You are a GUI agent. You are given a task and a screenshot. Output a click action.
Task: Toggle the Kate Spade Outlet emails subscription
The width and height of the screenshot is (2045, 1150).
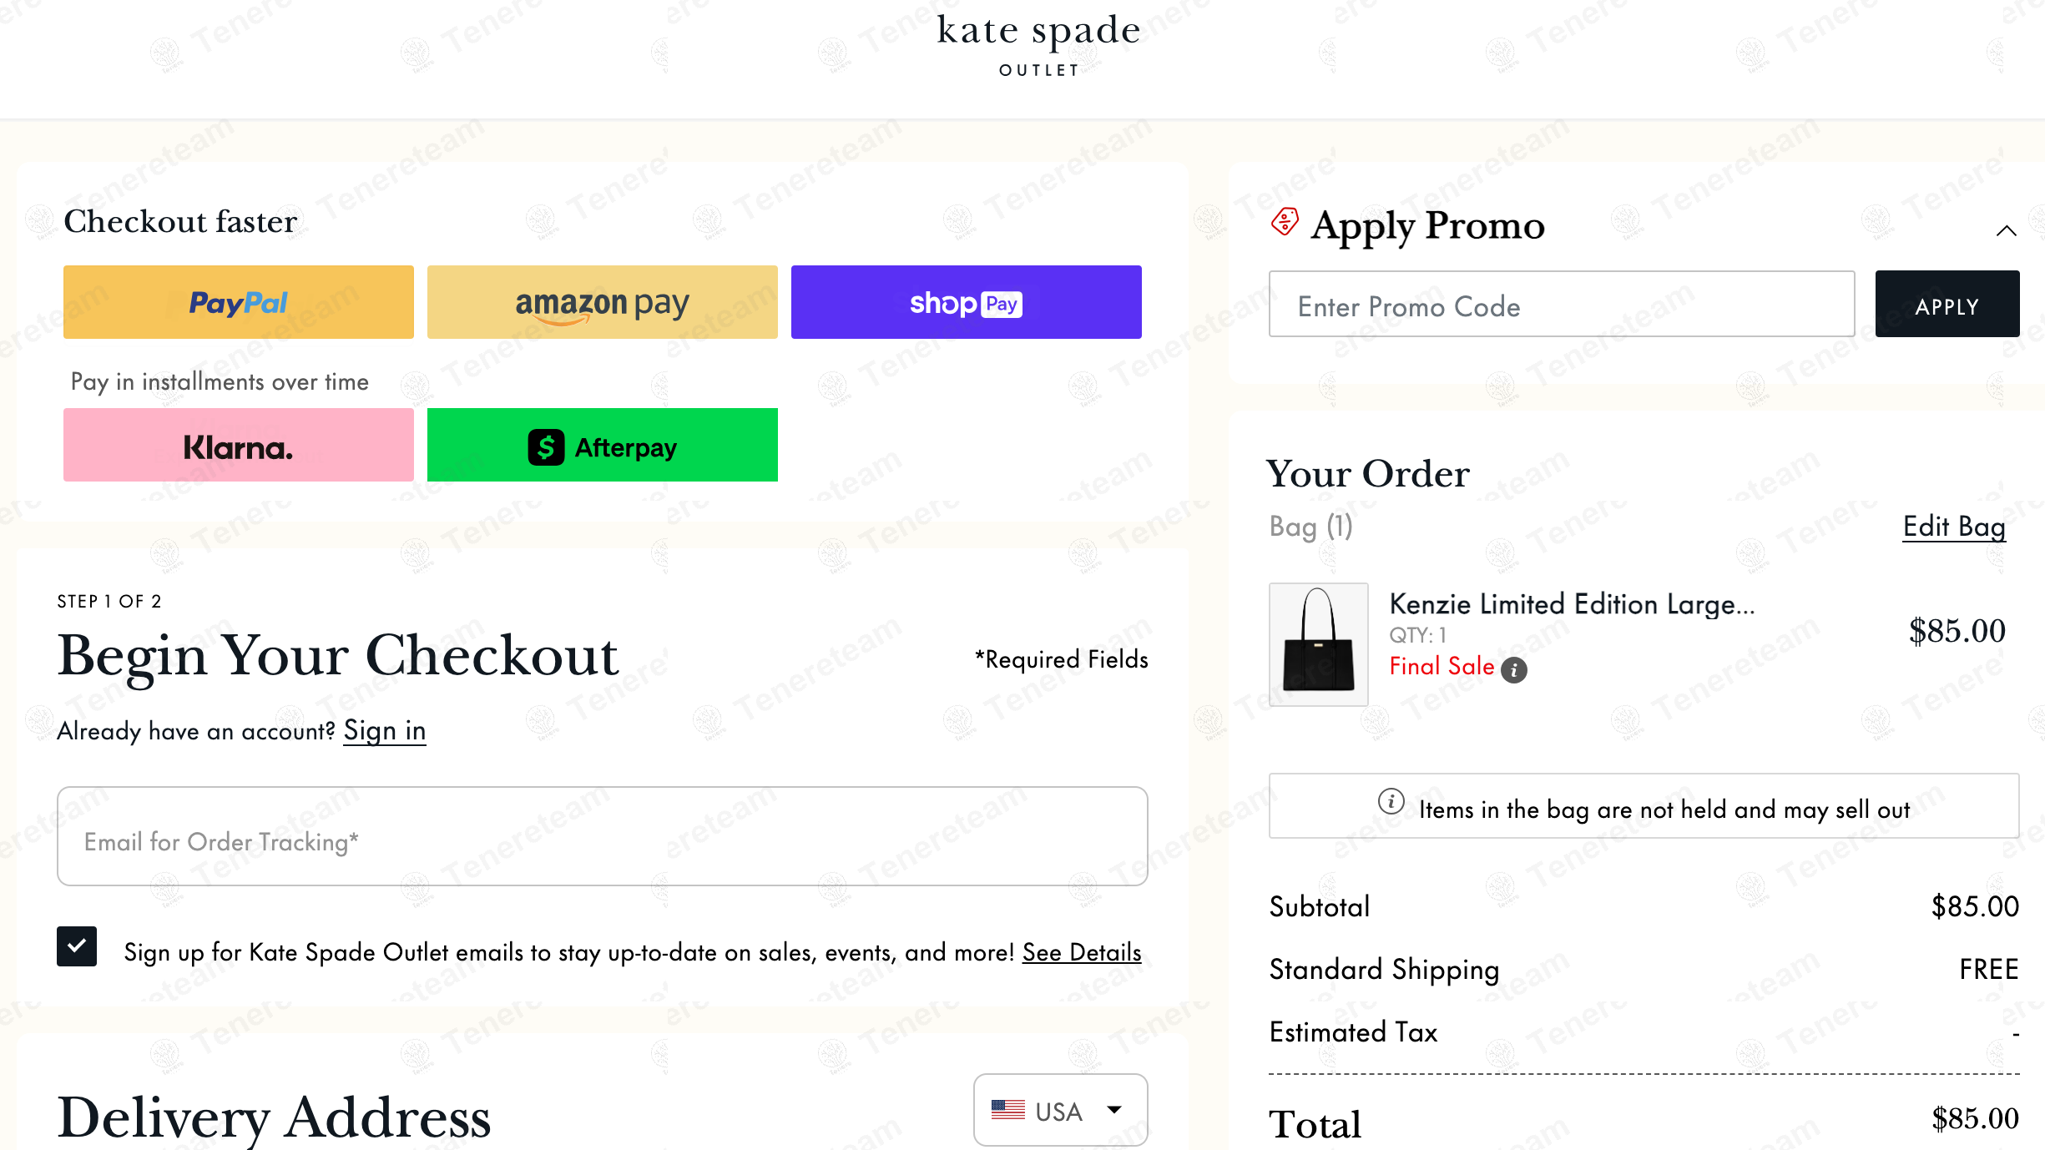(77, 947)
